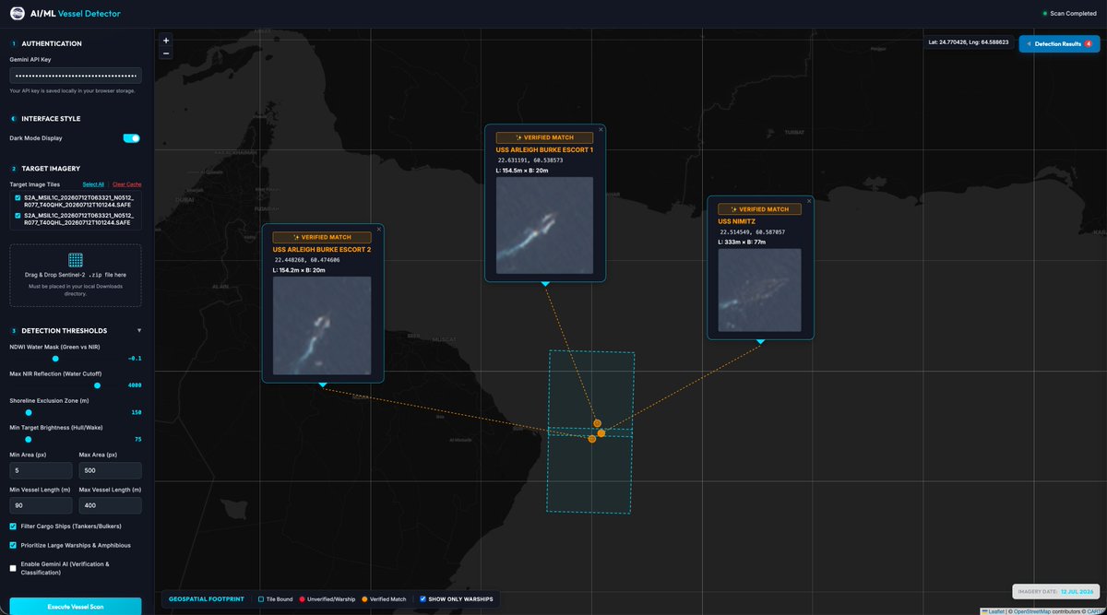Click the Max Area (px) field

point(111,470)
